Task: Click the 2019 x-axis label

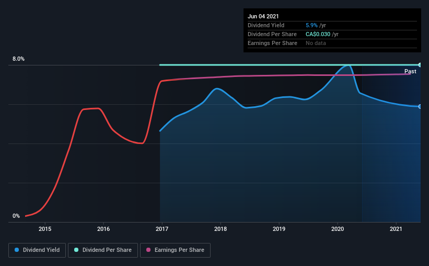Action: (x=279, y=229)
